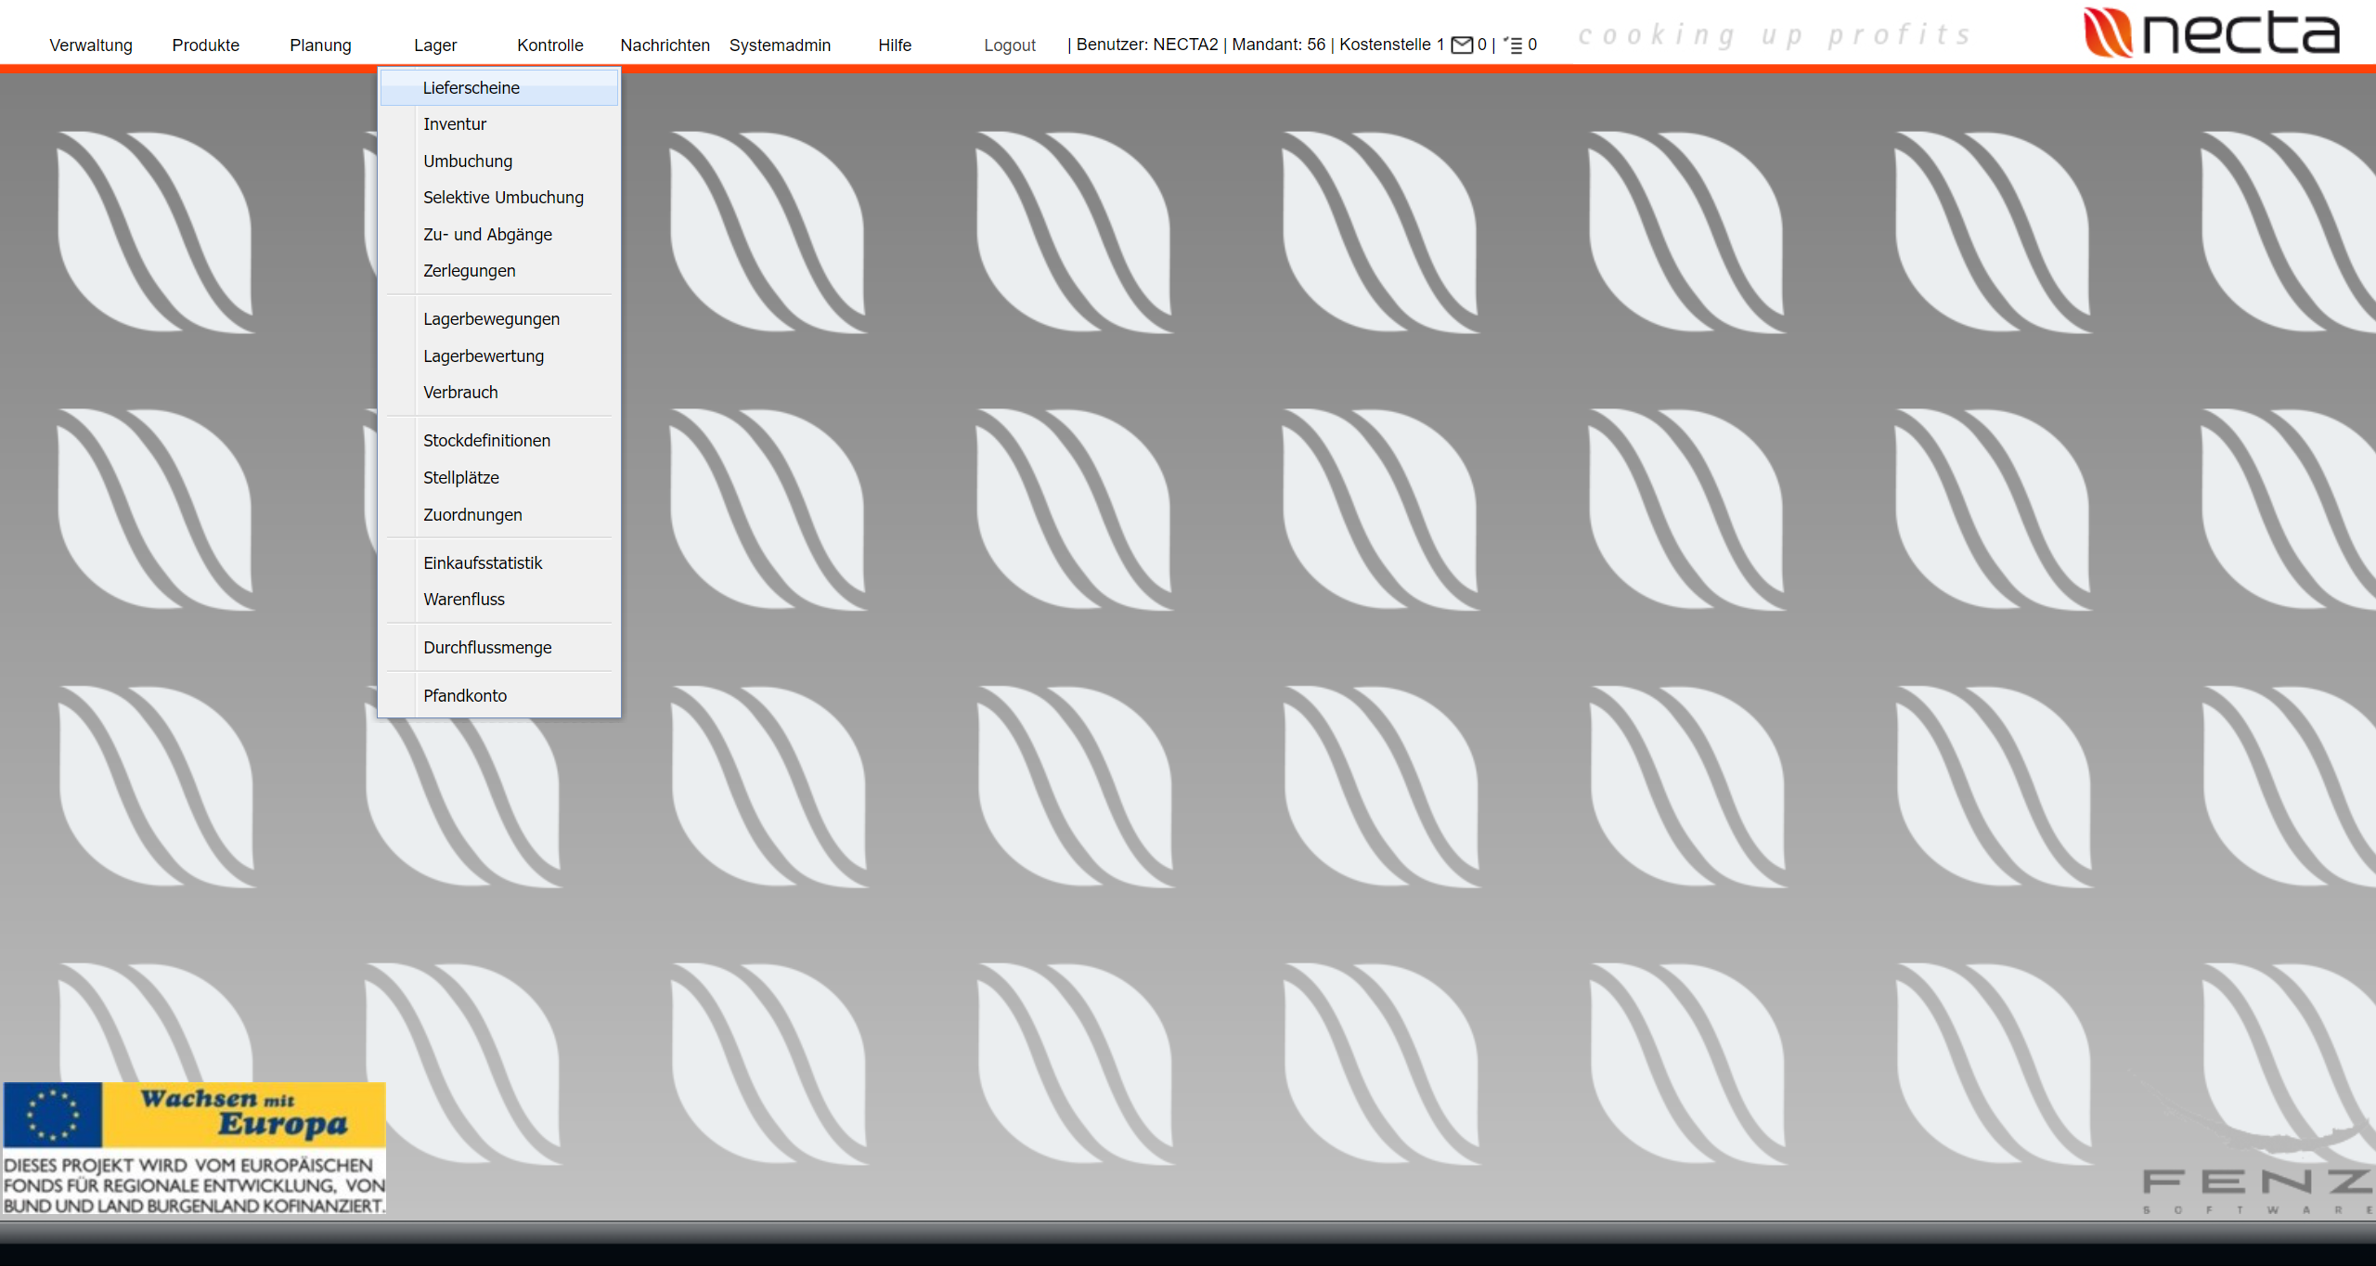Open the Hilfe menu
The image size is (2376, 1266).
point(895,45)
